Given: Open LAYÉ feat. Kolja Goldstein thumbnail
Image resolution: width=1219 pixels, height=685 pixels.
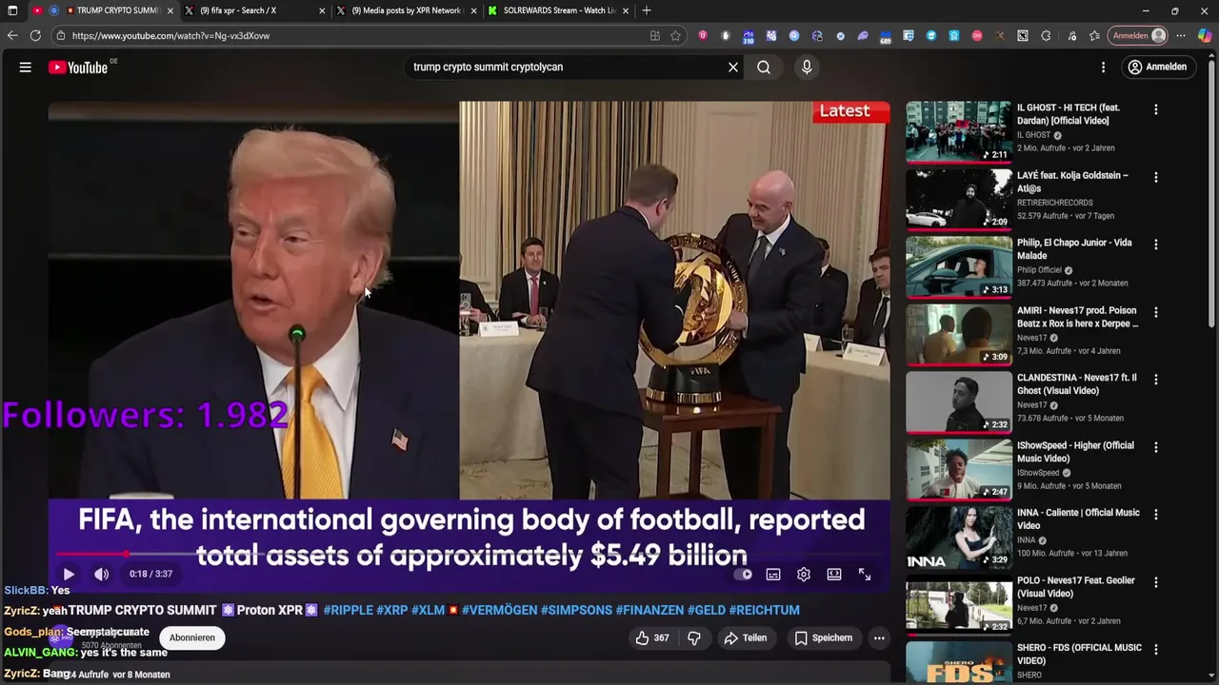Looking at the screenshot, I should tap(958, 199).
